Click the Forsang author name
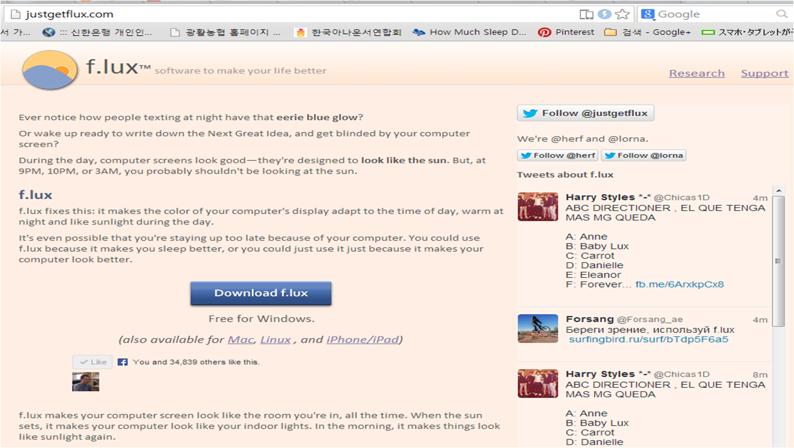The height and width of the screenshot is (448, 794). (589, 319)
